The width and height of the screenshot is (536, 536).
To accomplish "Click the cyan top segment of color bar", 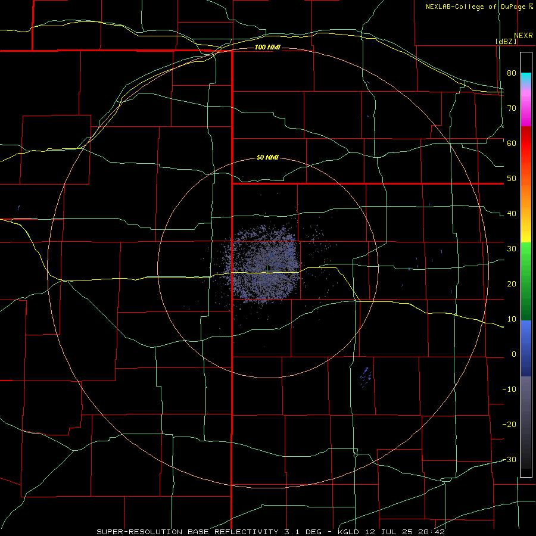I will click(x=526, y=77).
